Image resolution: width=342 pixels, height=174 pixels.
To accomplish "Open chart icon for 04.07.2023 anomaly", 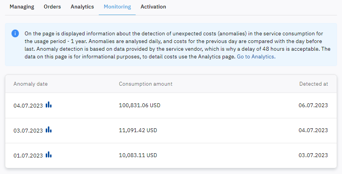I will 49,104.
